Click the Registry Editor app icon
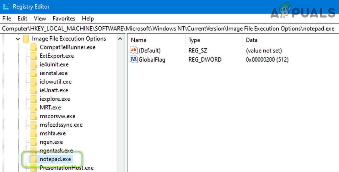 (x=5, y=6)
